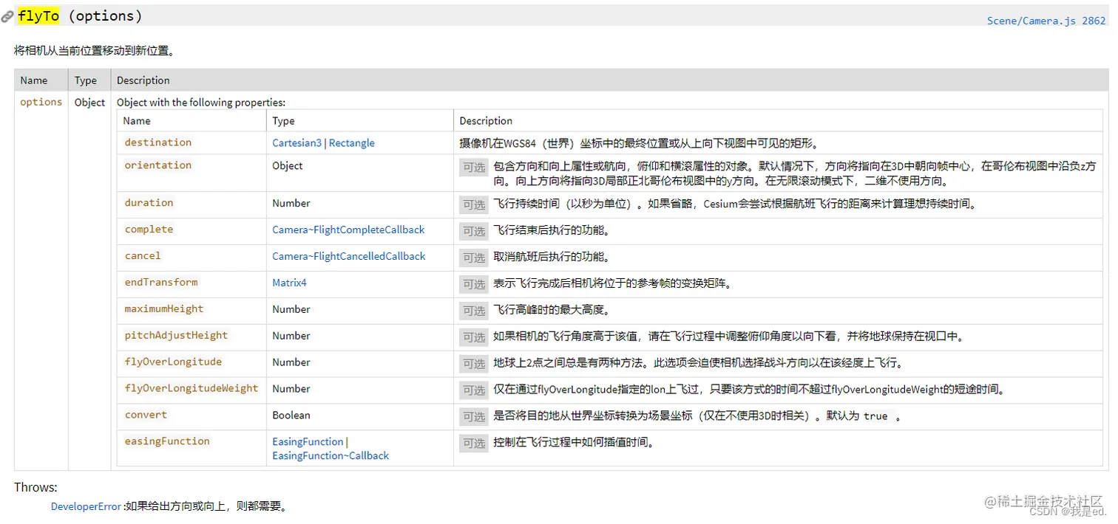Click the 可选 badge in the flyOverLongitudeWeight row

click(474, 390)
